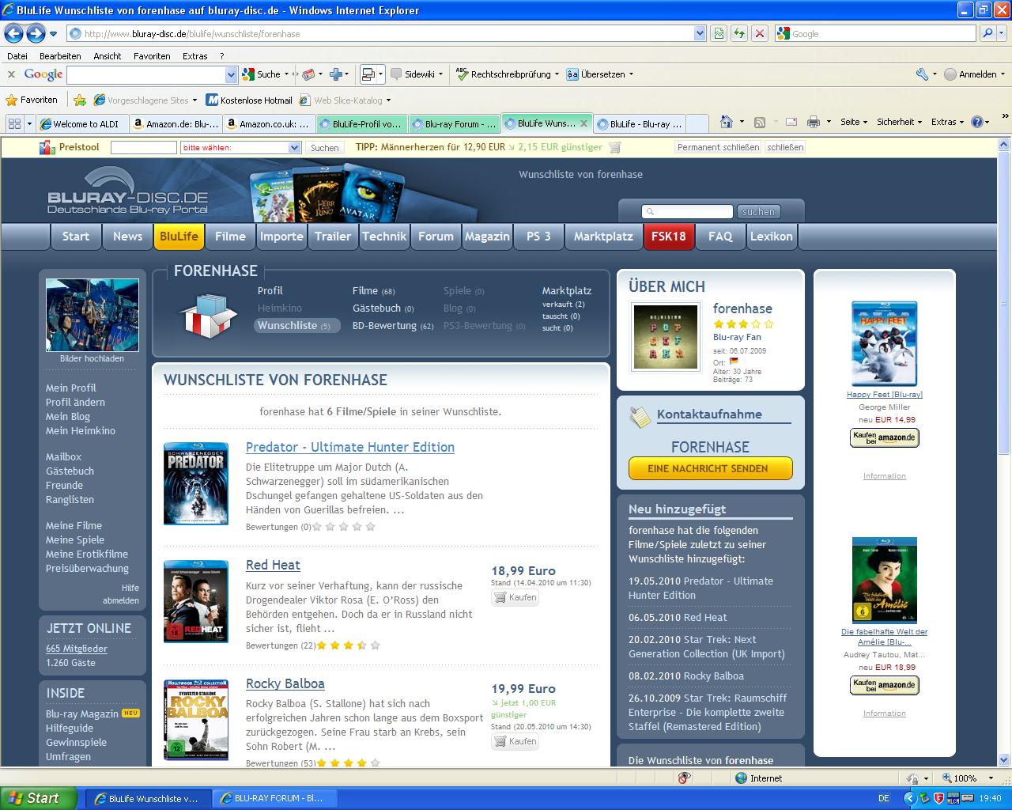This screenshot has height=810, width=1012.
Task: Click the shopping cart icon next to TIPP
Action: (x=615, y=147)
